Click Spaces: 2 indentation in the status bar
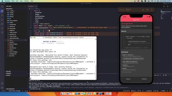Image resolution: width=172 pixels, height=96 pixels. pos(134,91)
